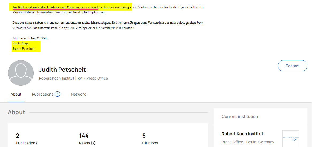Click the highlighted signature Judith Petschelt
This screenshot has width=313, height=147.
click(24, 49)
